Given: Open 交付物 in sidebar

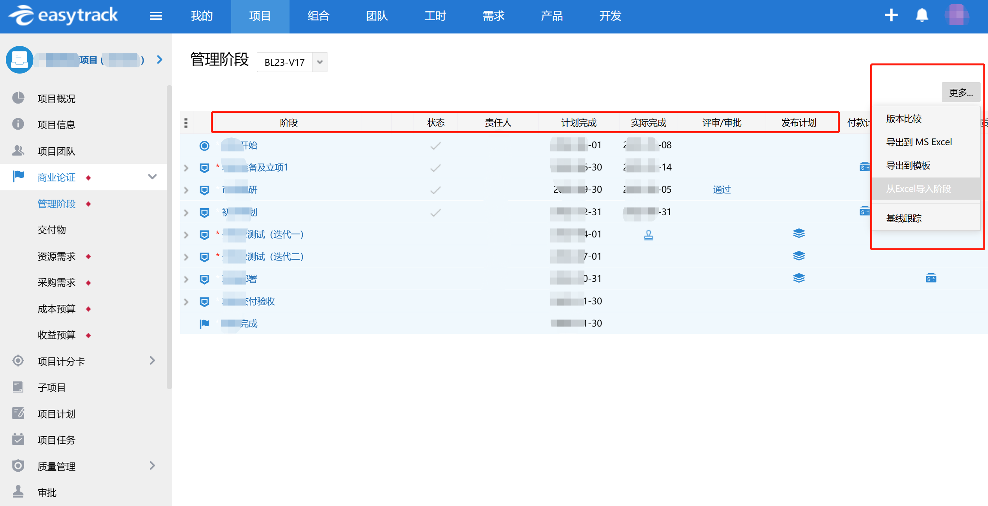Looking at the screenshot, I should tap(52, 230).
